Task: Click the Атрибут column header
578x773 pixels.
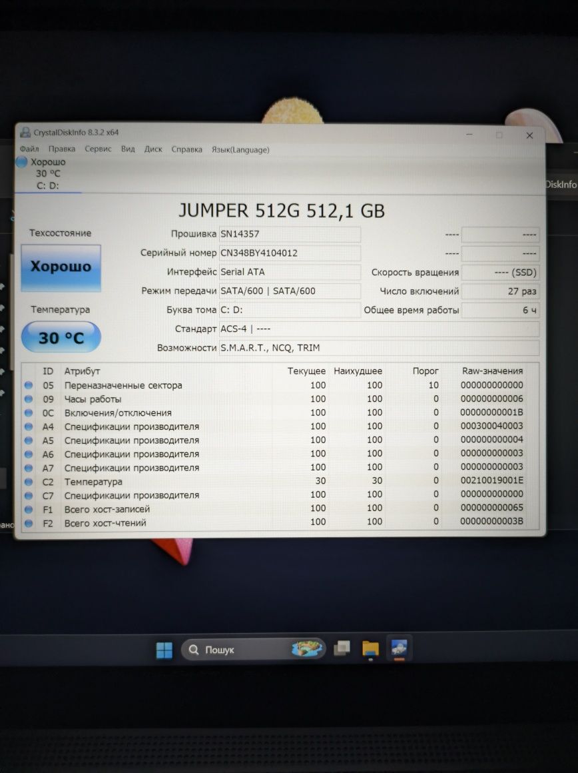Action: pyautogui.click(x=83, y=371)
